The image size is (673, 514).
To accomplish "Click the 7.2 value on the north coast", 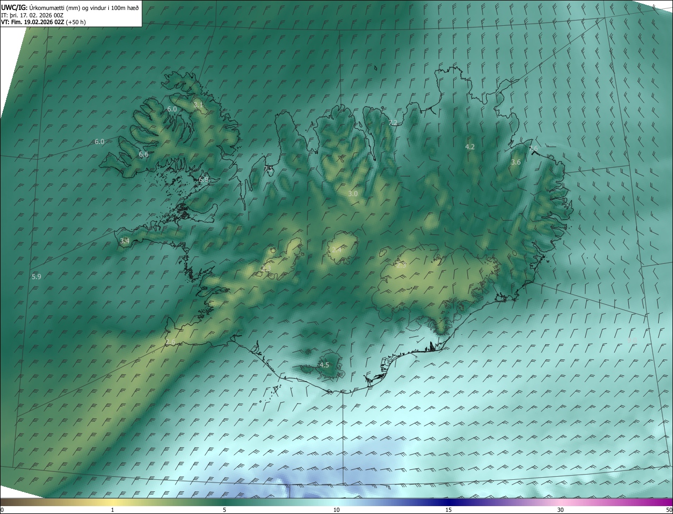I will [393, 122].
